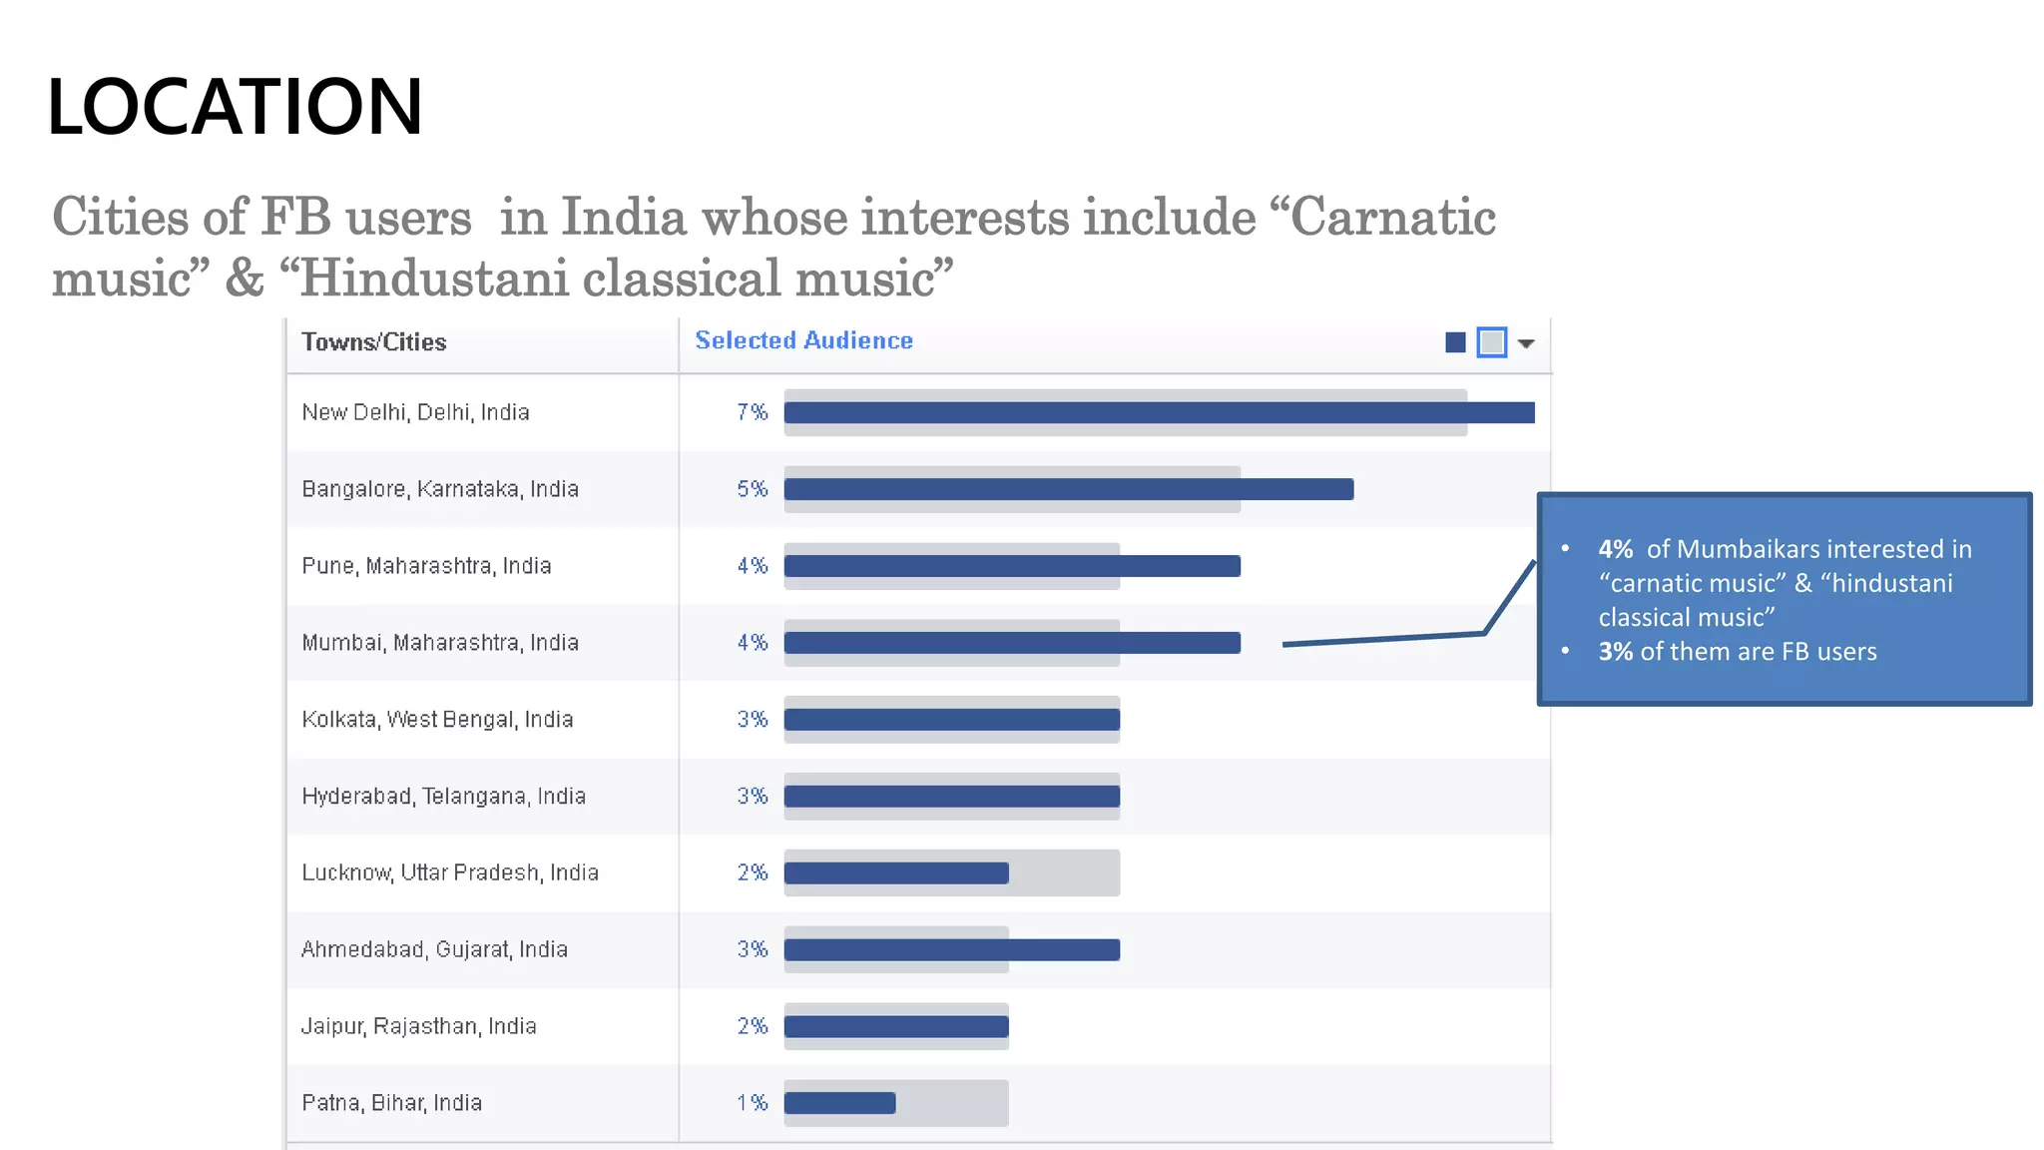Viewport: 2044px width, 1150px height.
Task: Click the Patna 1% bar
Action: [839, 1103]
